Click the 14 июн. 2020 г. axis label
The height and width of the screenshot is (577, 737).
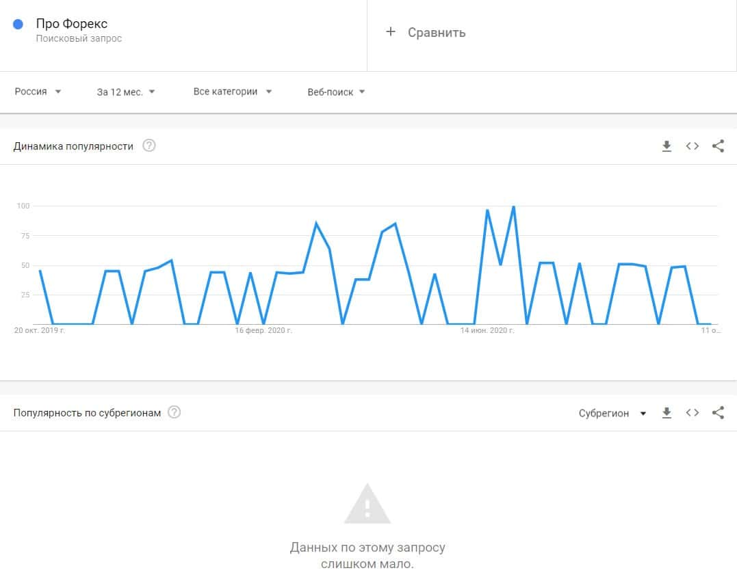click(487, 330)
